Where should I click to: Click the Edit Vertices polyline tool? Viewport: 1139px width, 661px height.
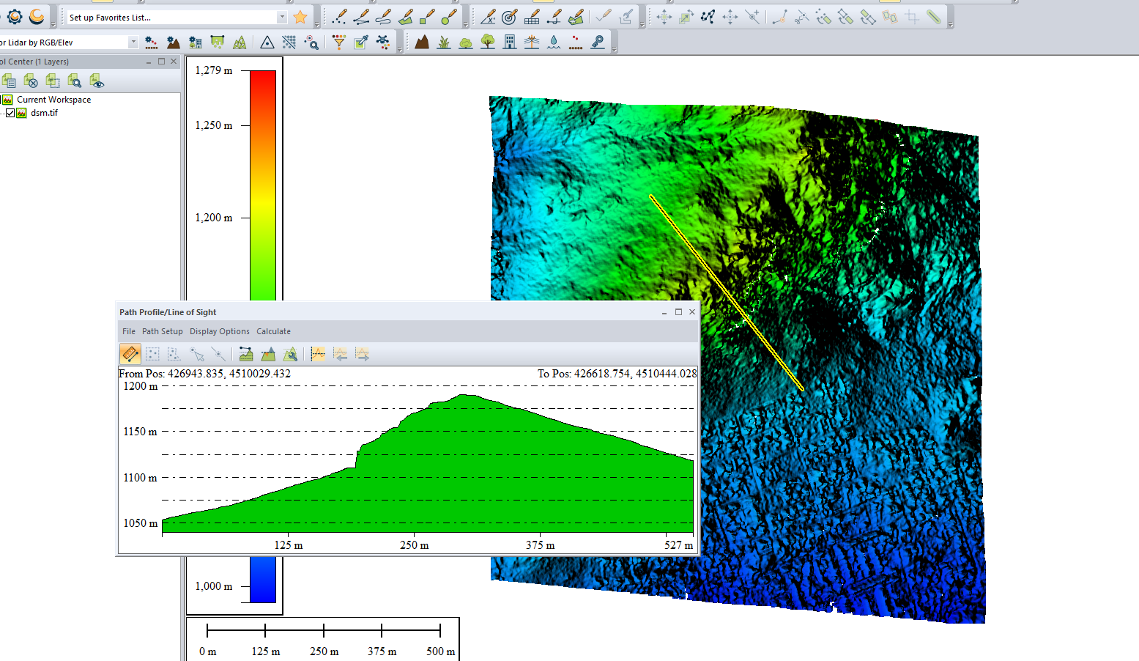click(x=708, y=17)
